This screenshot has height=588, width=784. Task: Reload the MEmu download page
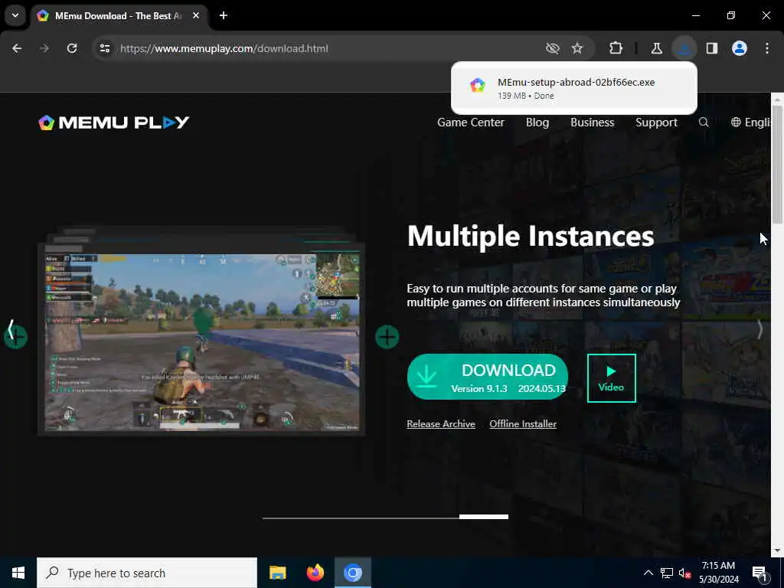72,48
